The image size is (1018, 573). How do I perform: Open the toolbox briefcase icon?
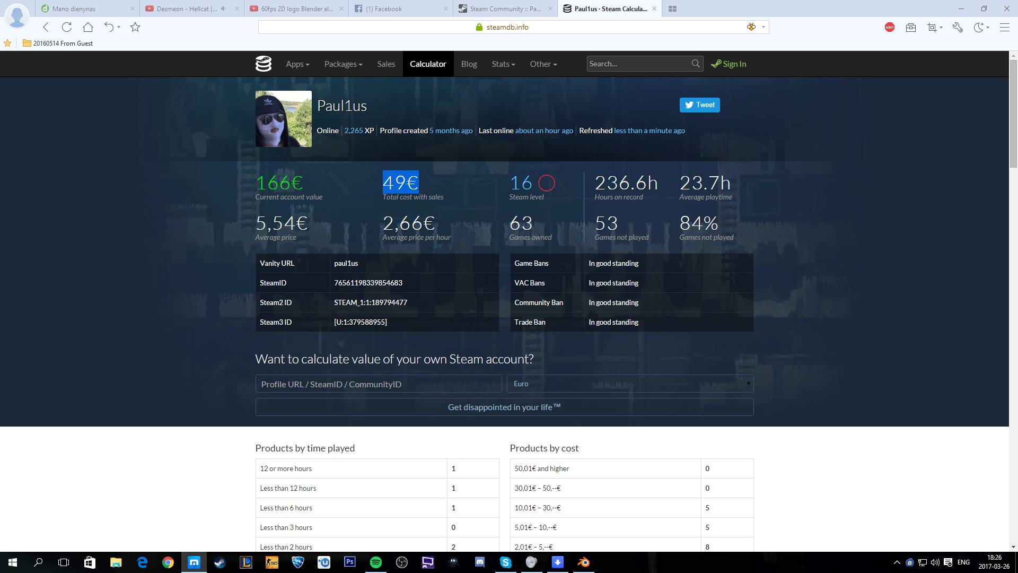coord(911,27)
